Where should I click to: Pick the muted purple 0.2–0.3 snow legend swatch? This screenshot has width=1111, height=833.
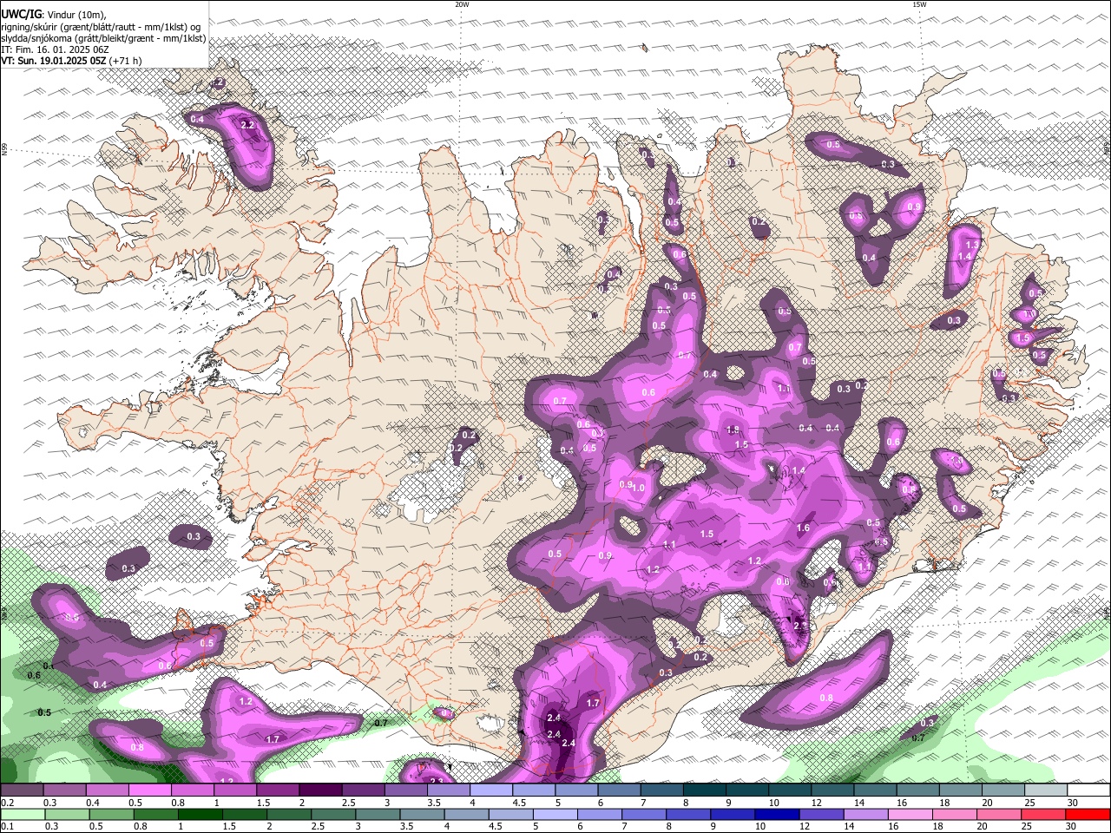(x=22, y=790)
